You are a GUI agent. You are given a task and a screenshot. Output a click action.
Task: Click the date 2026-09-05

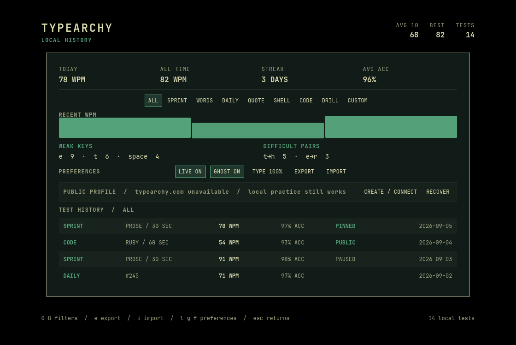pyautogui.click(x=435, y=226)
